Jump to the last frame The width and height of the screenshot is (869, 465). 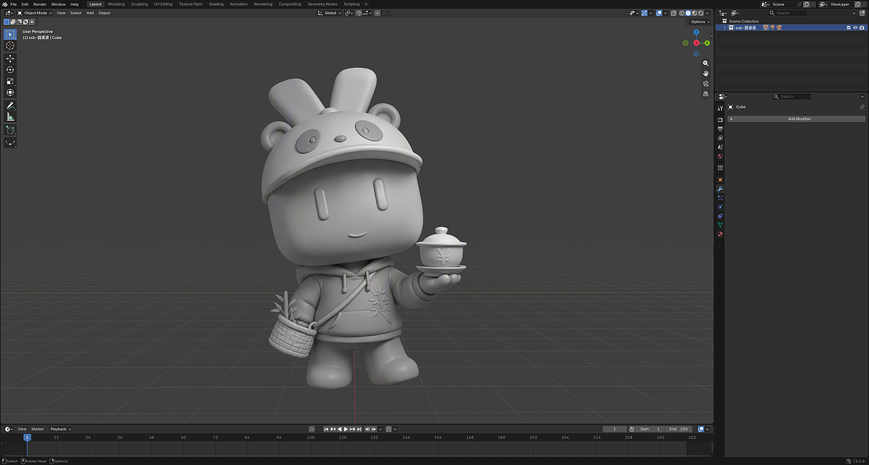(359, 429)
